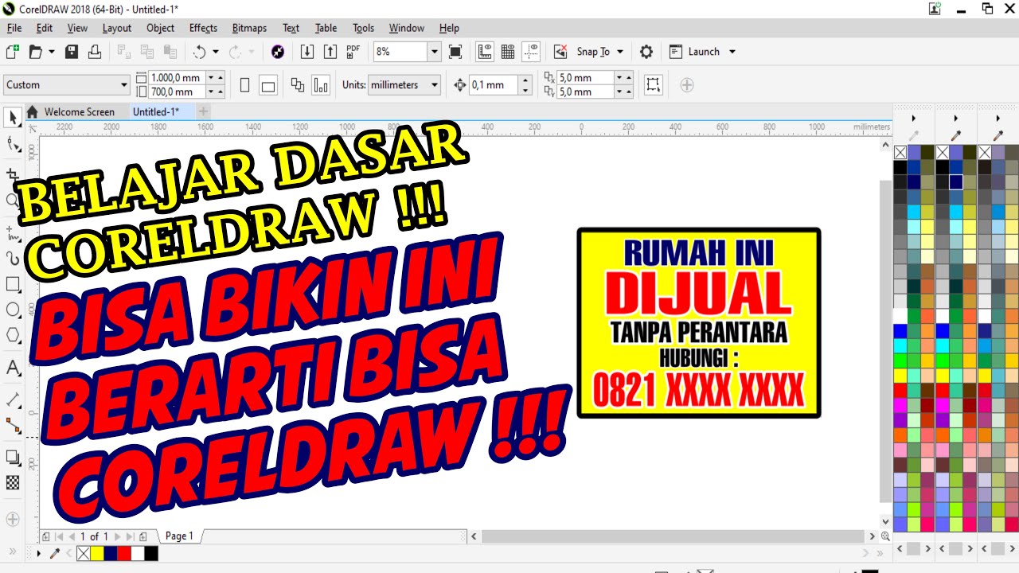Select the Rectangle tool
Image resolution: width=1019 pixels, height=573 pixels.
(x=13, y=284)
